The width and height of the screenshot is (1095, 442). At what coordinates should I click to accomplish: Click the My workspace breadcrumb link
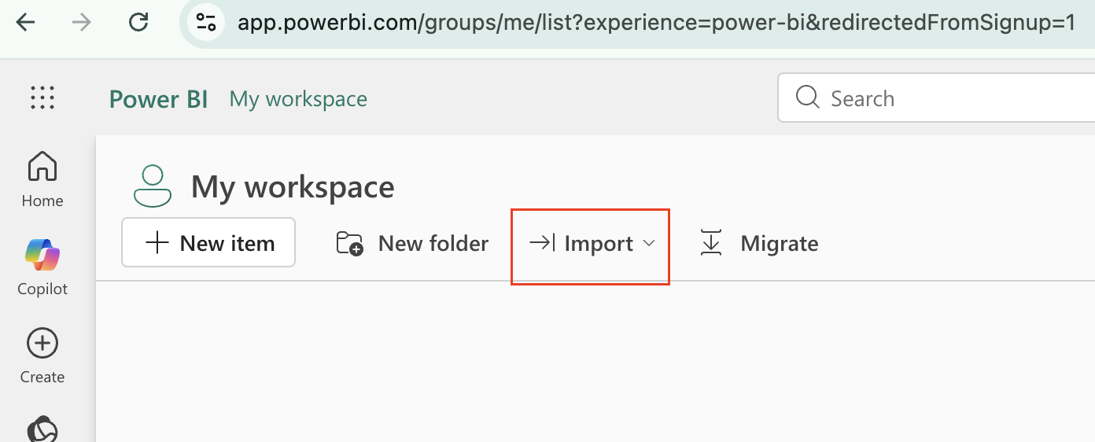[298, 99]
